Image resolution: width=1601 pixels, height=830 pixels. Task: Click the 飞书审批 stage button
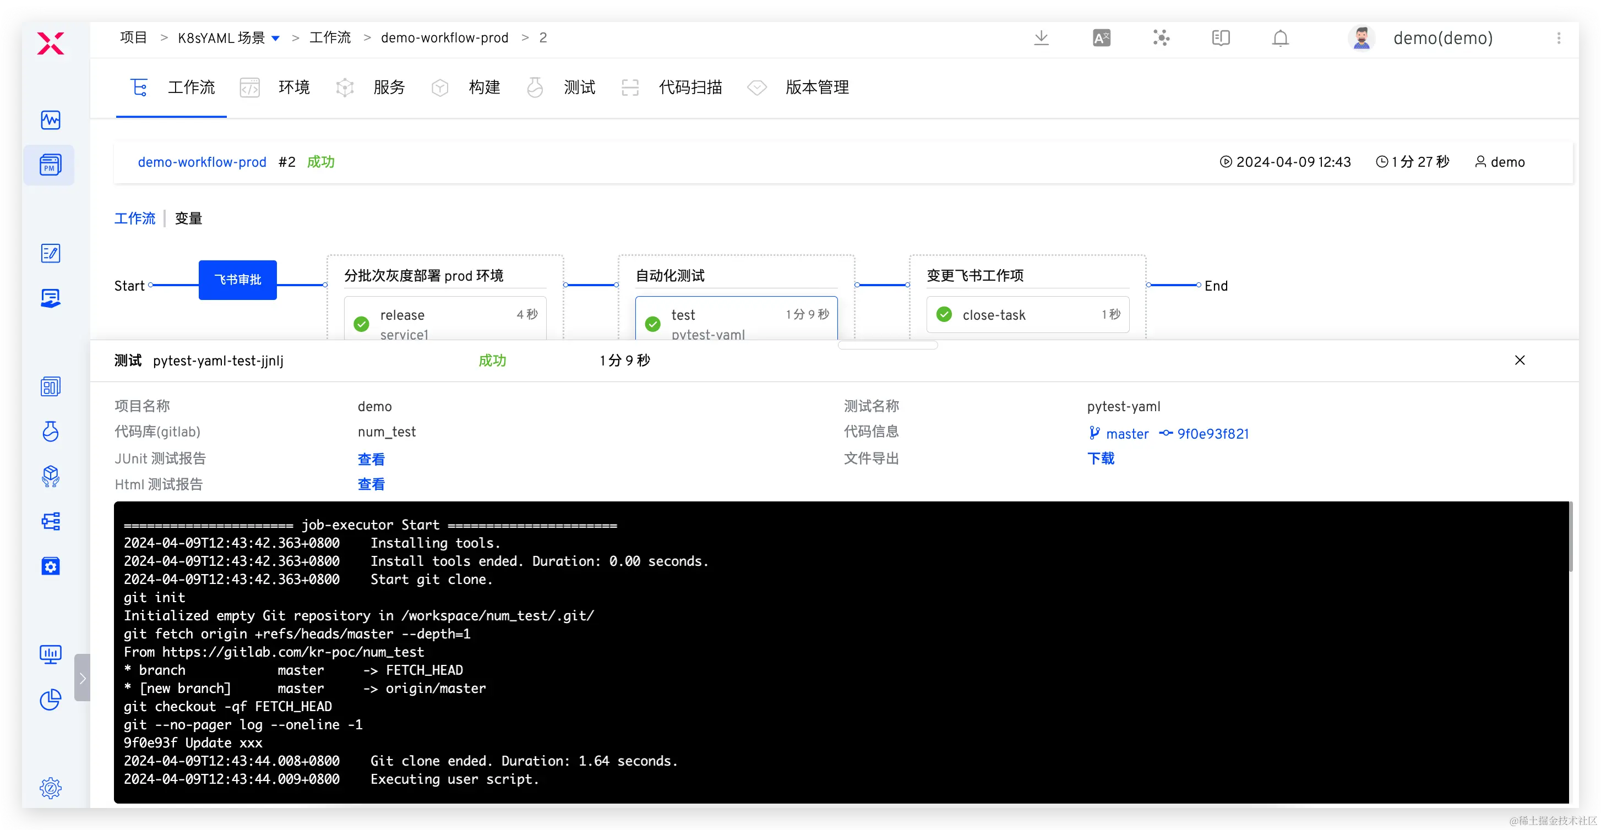[237, 280]
